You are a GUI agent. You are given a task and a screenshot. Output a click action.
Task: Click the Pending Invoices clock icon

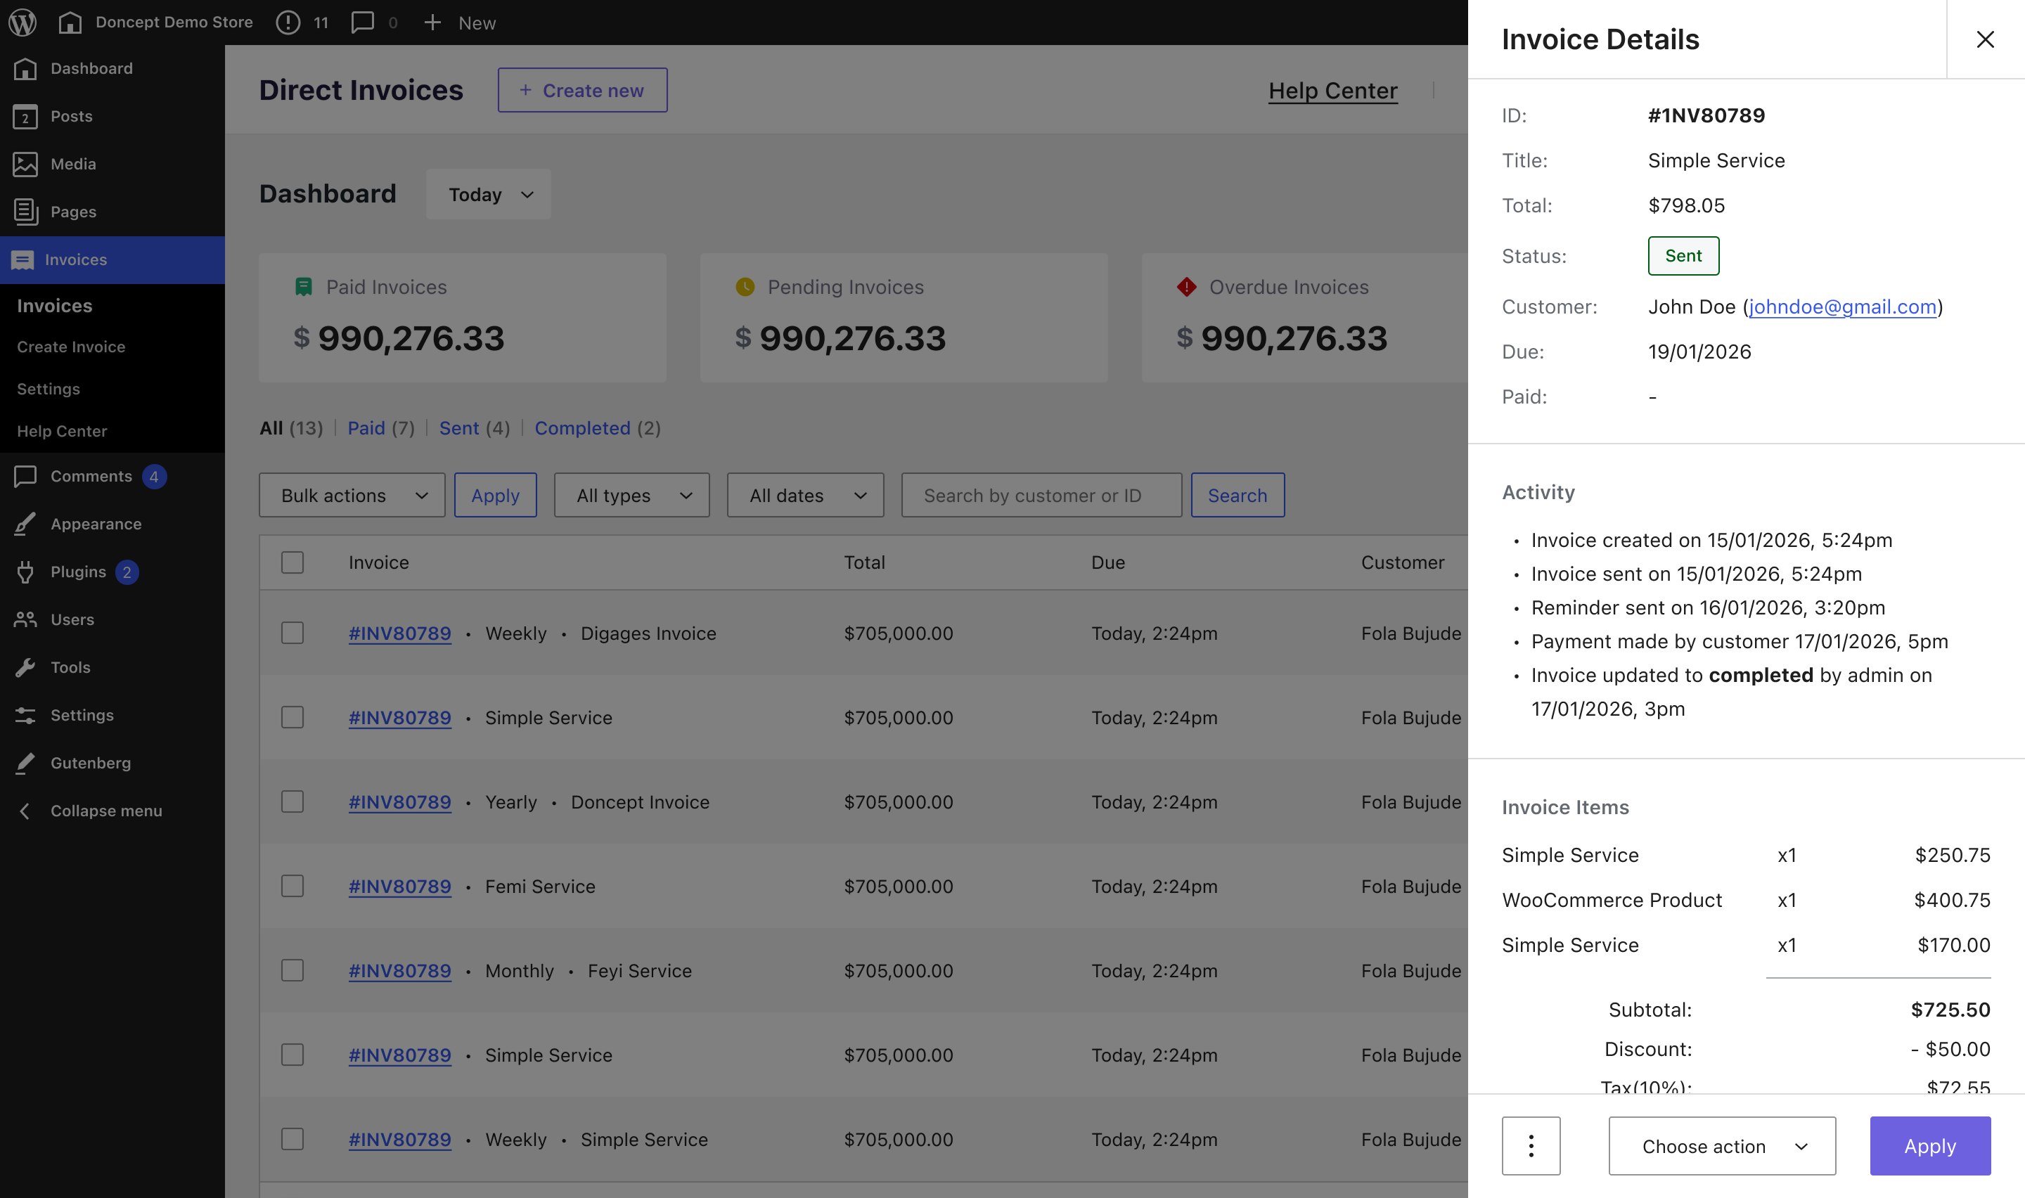coord(745,287)
